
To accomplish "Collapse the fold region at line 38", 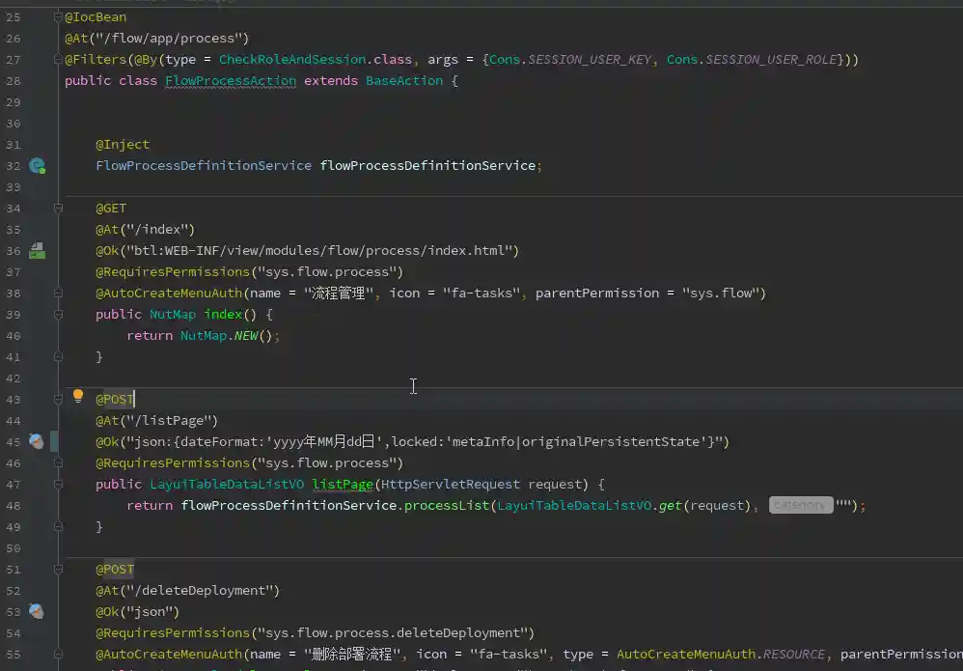I will (58, 292).
